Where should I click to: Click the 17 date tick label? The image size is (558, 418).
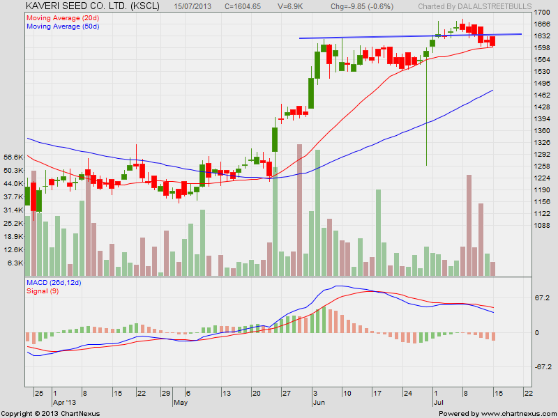point(377,393)
